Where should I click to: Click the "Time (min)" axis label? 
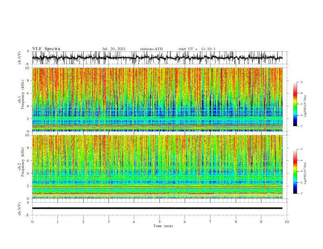click(163, 226)
